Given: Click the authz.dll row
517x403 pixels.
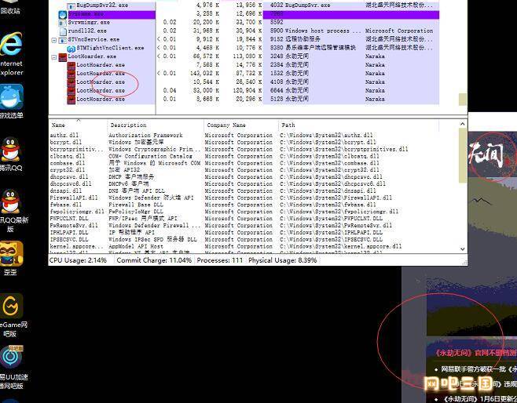Looking at the screenshot, I should tap(244, 135).
